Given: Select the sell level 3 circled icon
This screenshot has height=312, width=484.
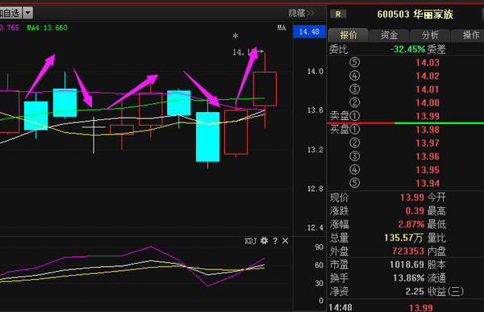Looking at the screenshot, I should [x=355, y=89].
